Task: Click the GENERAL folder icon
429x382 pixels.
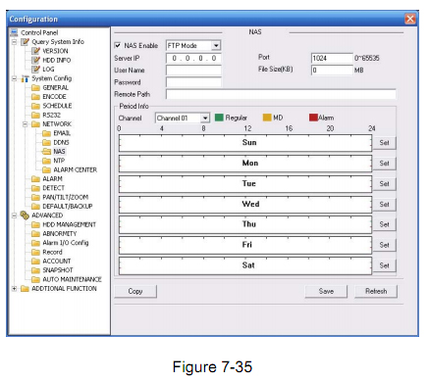Action: pos(35,87)
